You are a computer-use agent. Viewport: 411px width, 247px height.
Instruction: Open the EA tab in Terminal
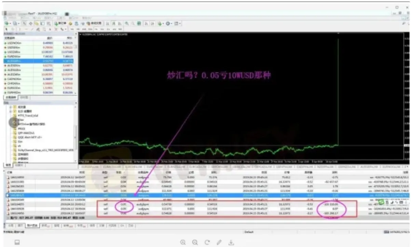point(123,225)
